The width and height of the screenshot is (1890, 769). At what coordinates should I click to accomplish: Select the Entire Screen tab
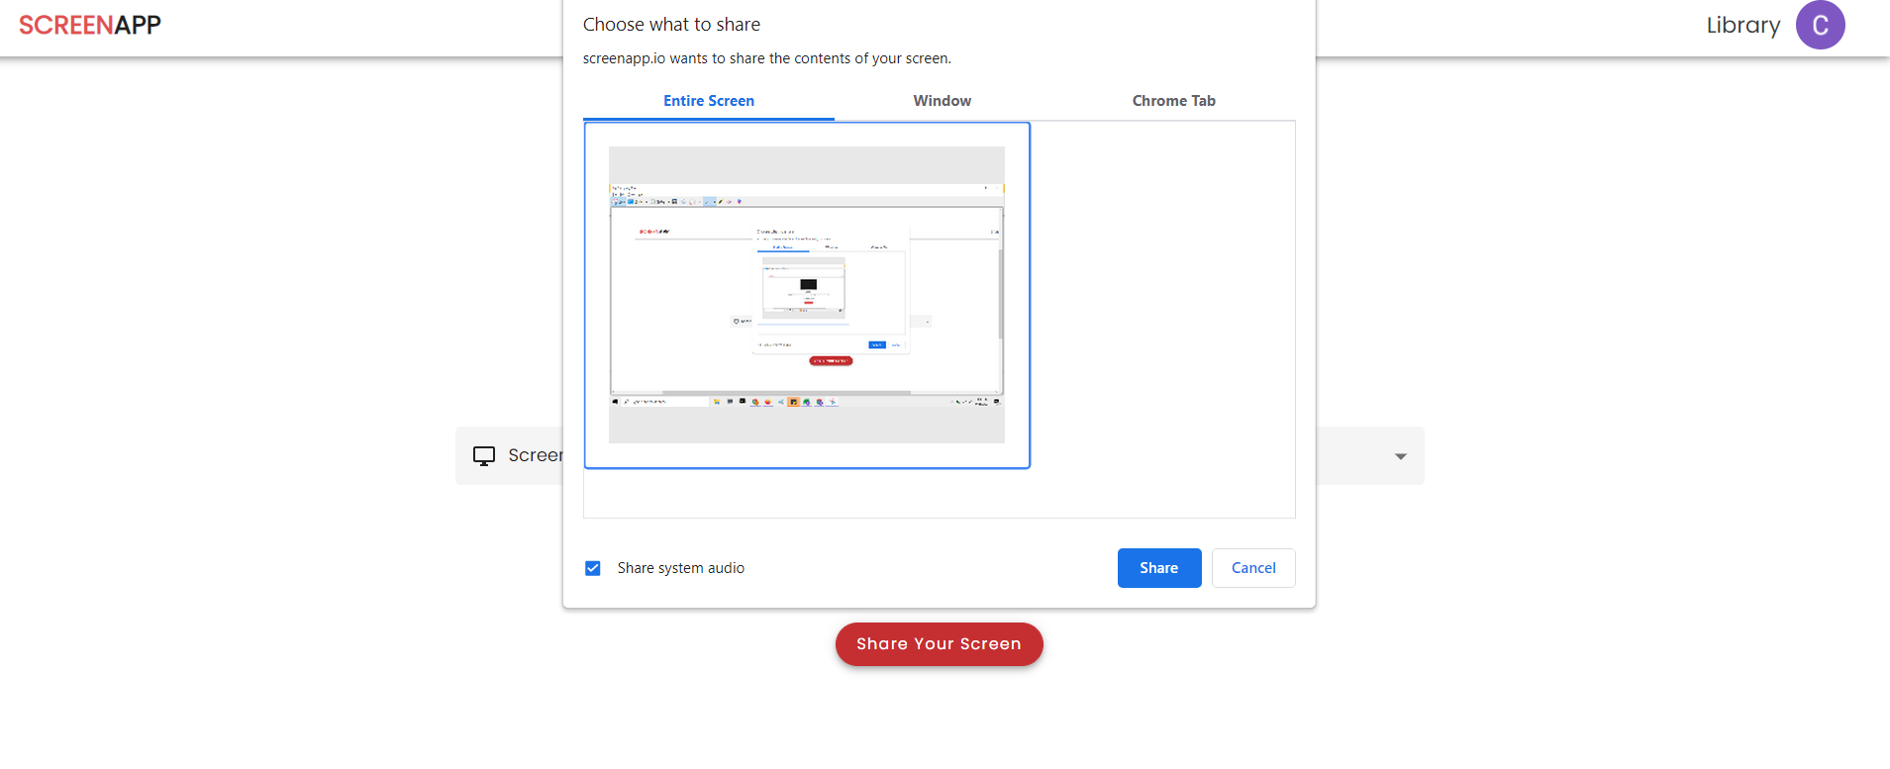pyautogui.click(x=708, y=101)
